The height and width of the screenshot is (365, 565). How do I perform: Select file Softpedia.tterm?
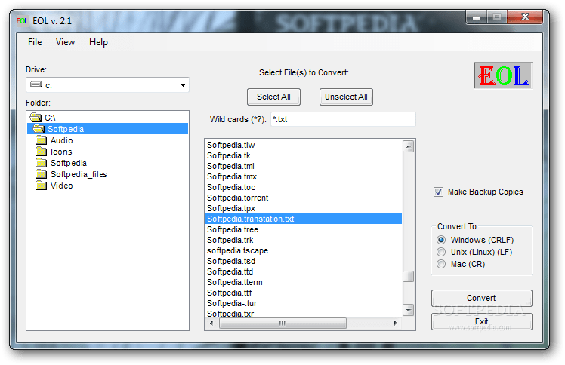tap(235, 282)
